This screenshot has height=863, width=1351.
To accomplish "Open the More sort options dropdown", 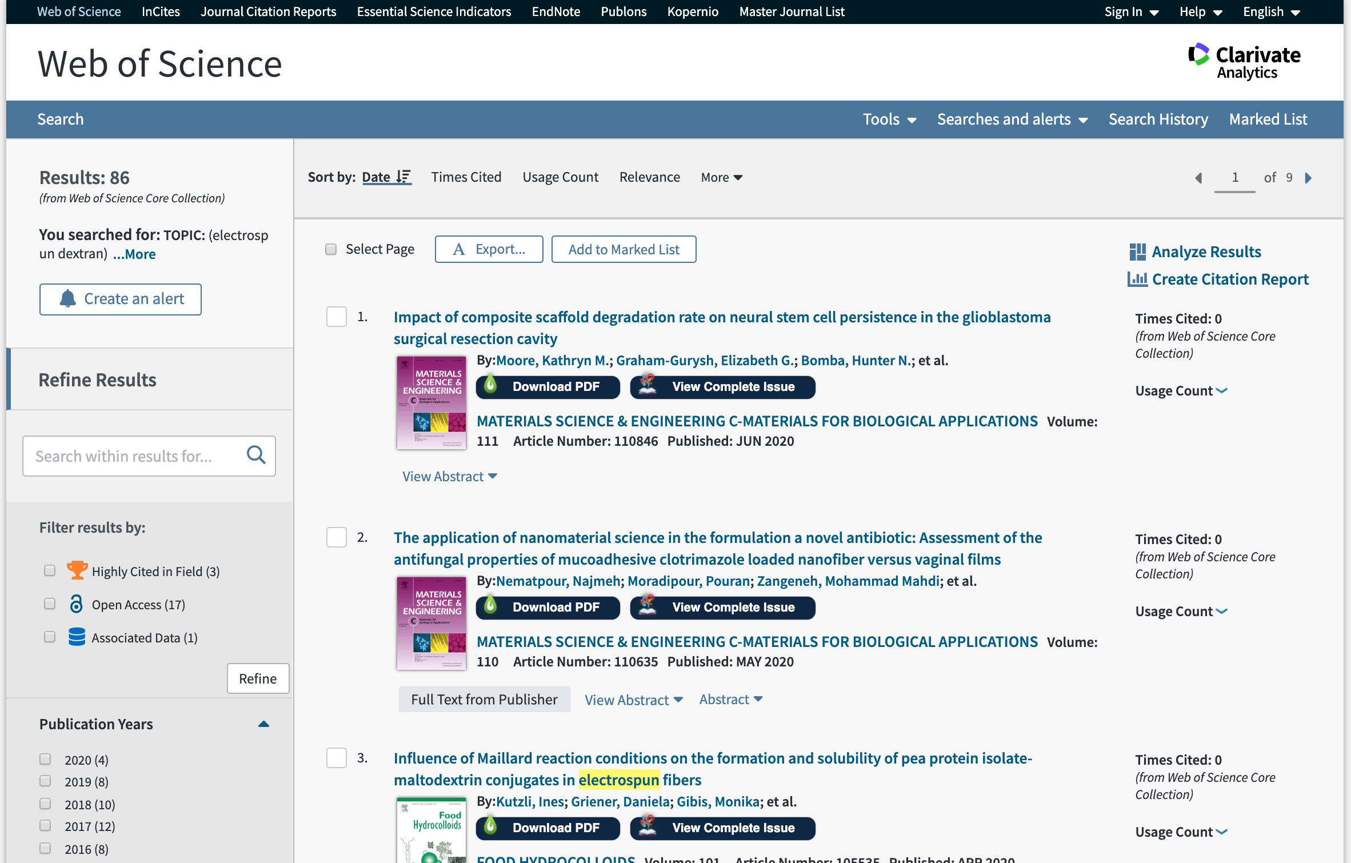I will coord(721,177).
